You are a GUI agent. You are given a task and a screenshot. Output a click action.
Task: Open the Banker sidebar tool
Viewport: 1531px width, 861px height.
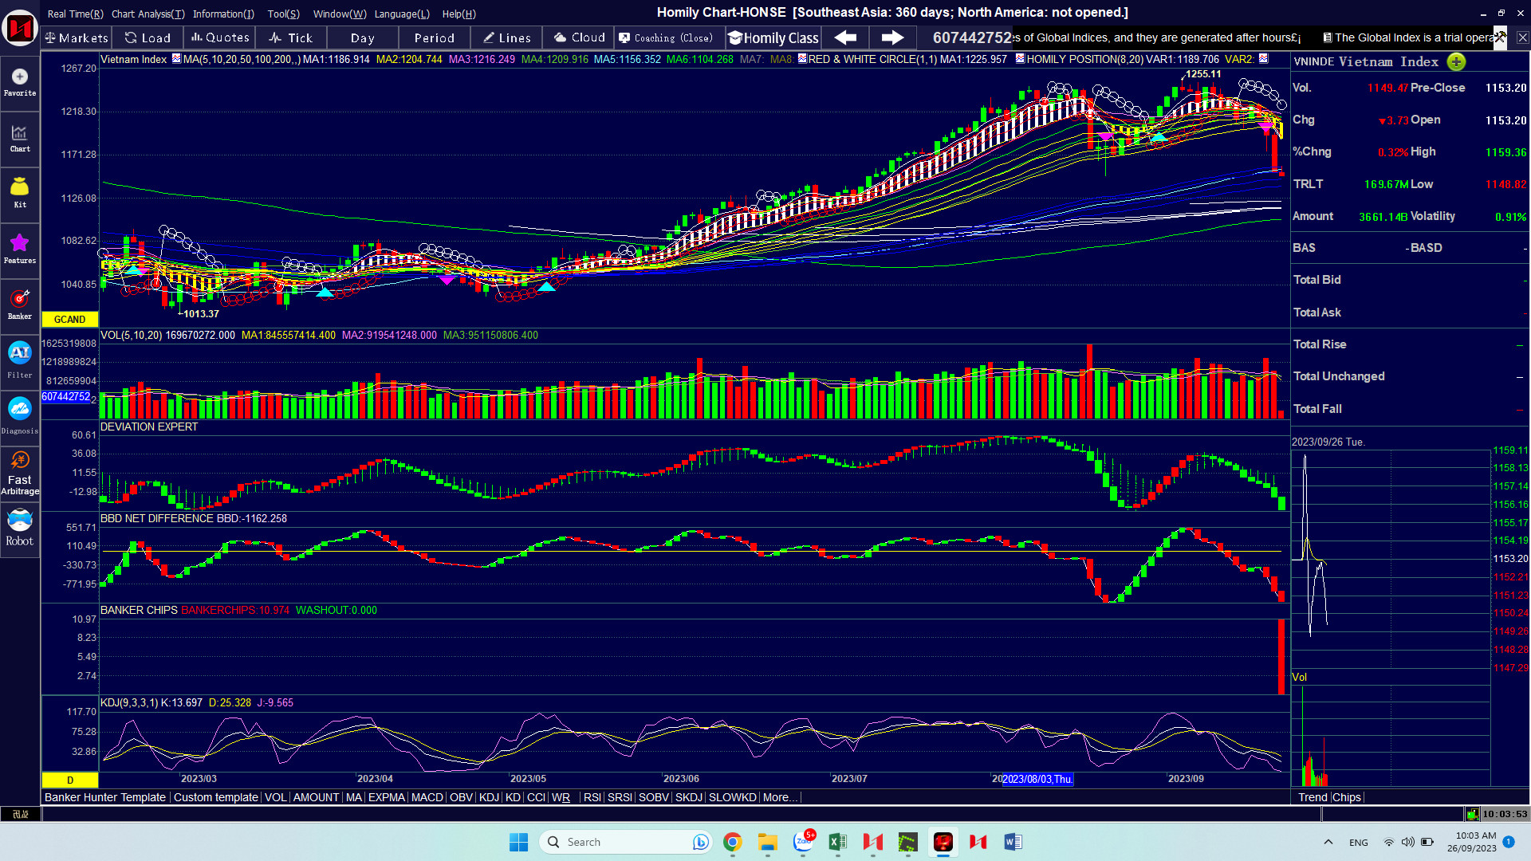point(20,304)
